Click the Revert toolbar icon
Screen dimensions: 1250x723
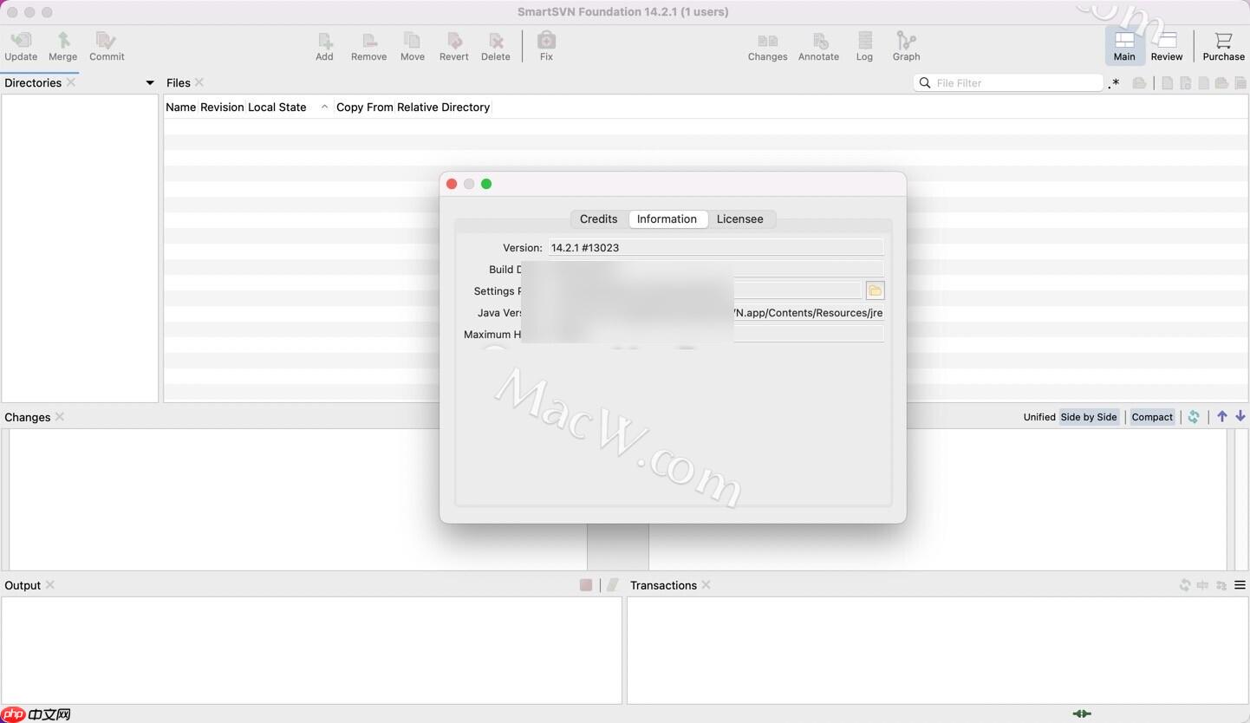click(x=453, y=46)
